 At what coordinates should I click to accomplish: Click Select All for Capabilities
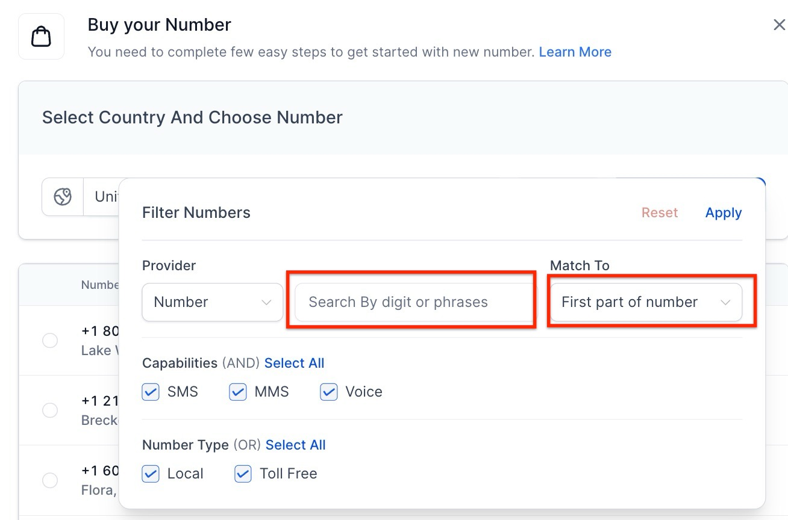[x=294, y=363]
